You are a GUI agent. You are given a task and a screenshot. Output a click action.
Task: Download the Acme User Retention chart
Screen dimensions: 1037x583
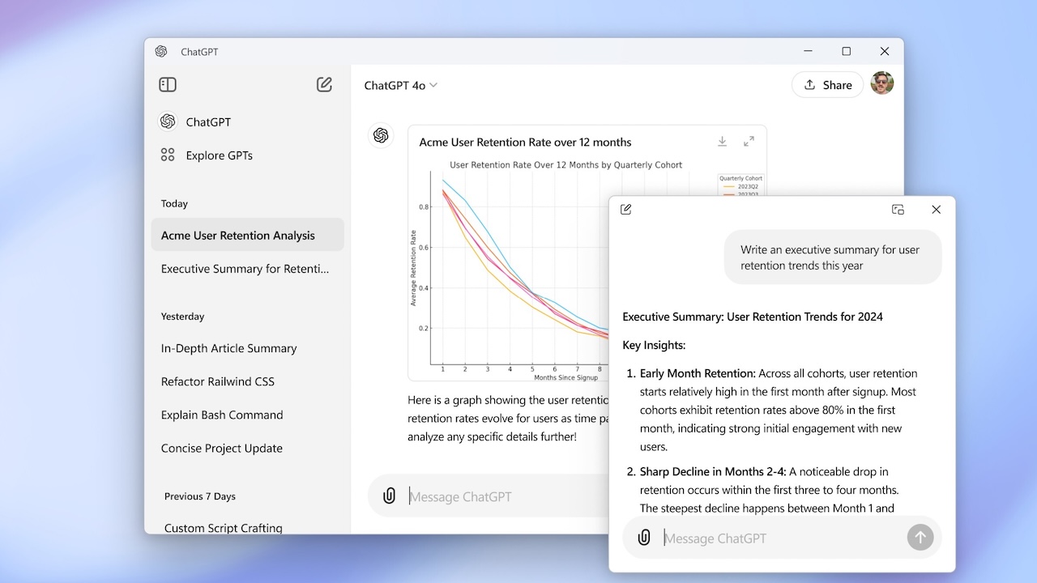point(722,142)
